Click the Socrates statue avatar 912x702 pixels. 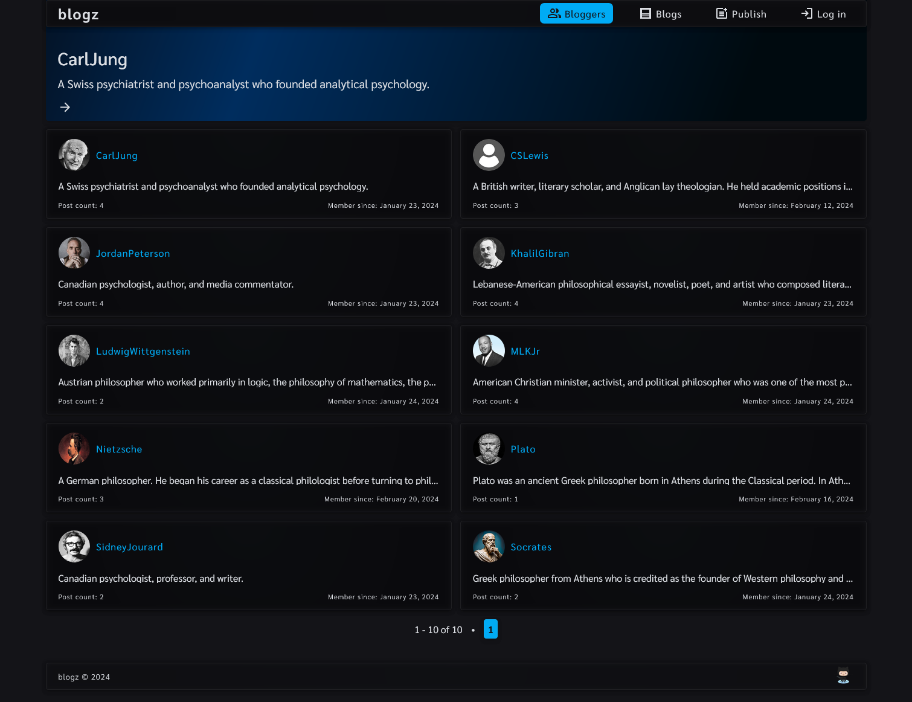pyautogui.click(x=489, y=547)
